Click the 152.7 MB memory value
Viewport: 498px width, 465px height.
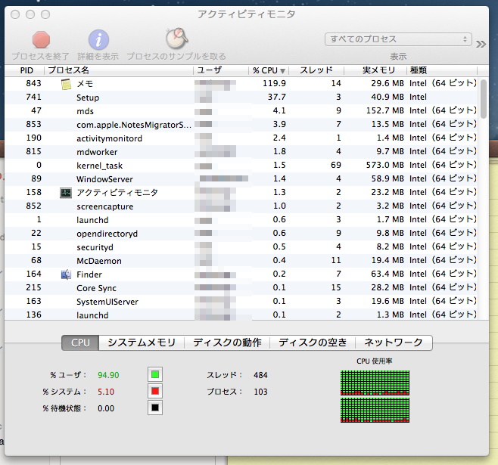tap(385, 110)
